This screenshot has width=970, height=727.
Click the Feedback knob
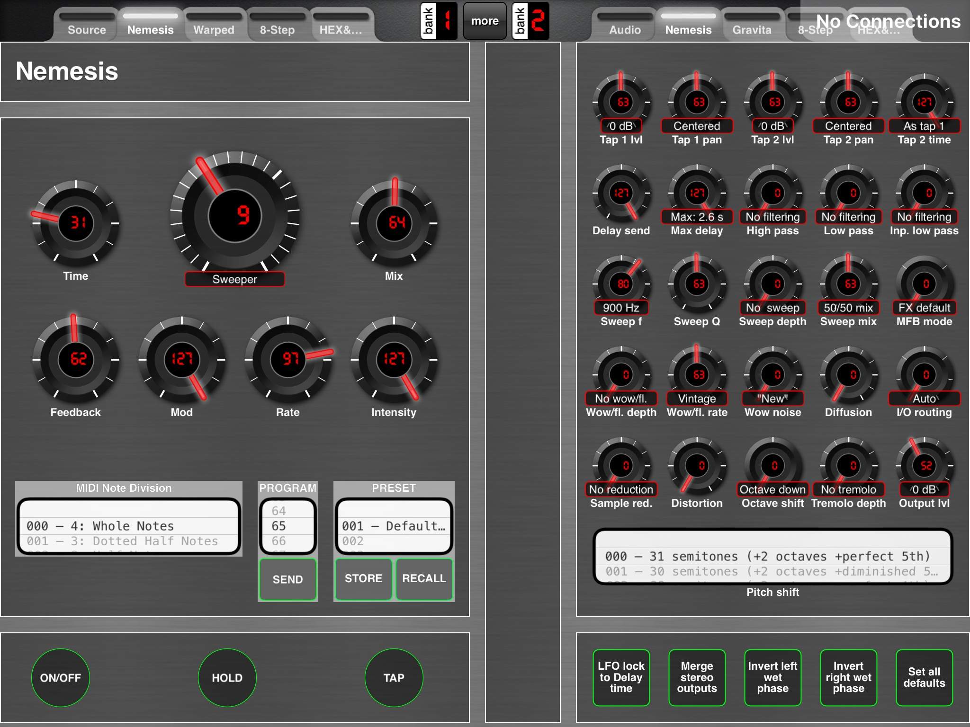pos(76,359)
